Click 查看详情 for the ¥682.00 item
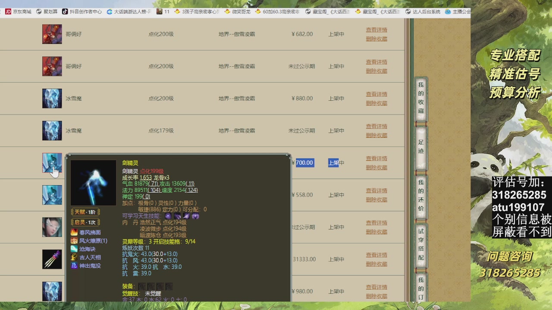This screenshot has height=310, width=552. coord(376,30)
